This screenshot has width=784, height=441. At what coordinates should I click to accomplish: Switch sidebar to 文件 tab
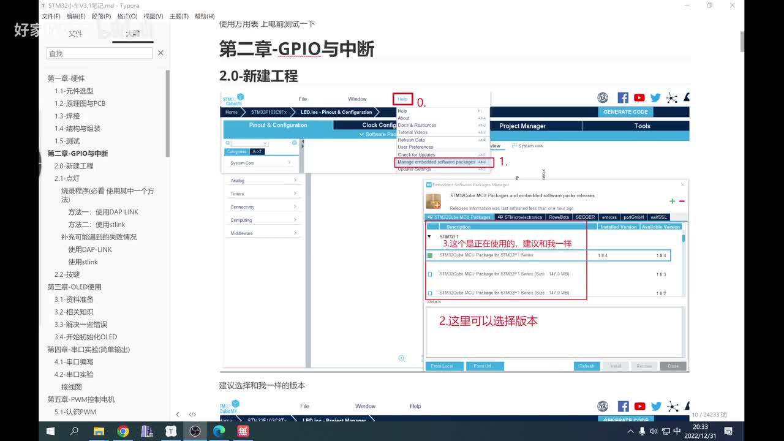tap(75, 34)
